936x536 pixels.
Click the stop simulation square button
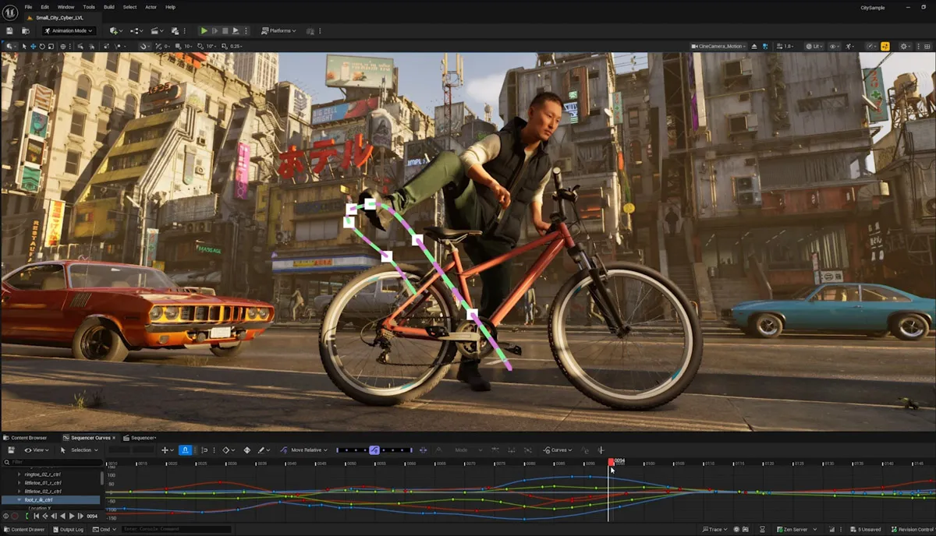click(x=225, y=30)
